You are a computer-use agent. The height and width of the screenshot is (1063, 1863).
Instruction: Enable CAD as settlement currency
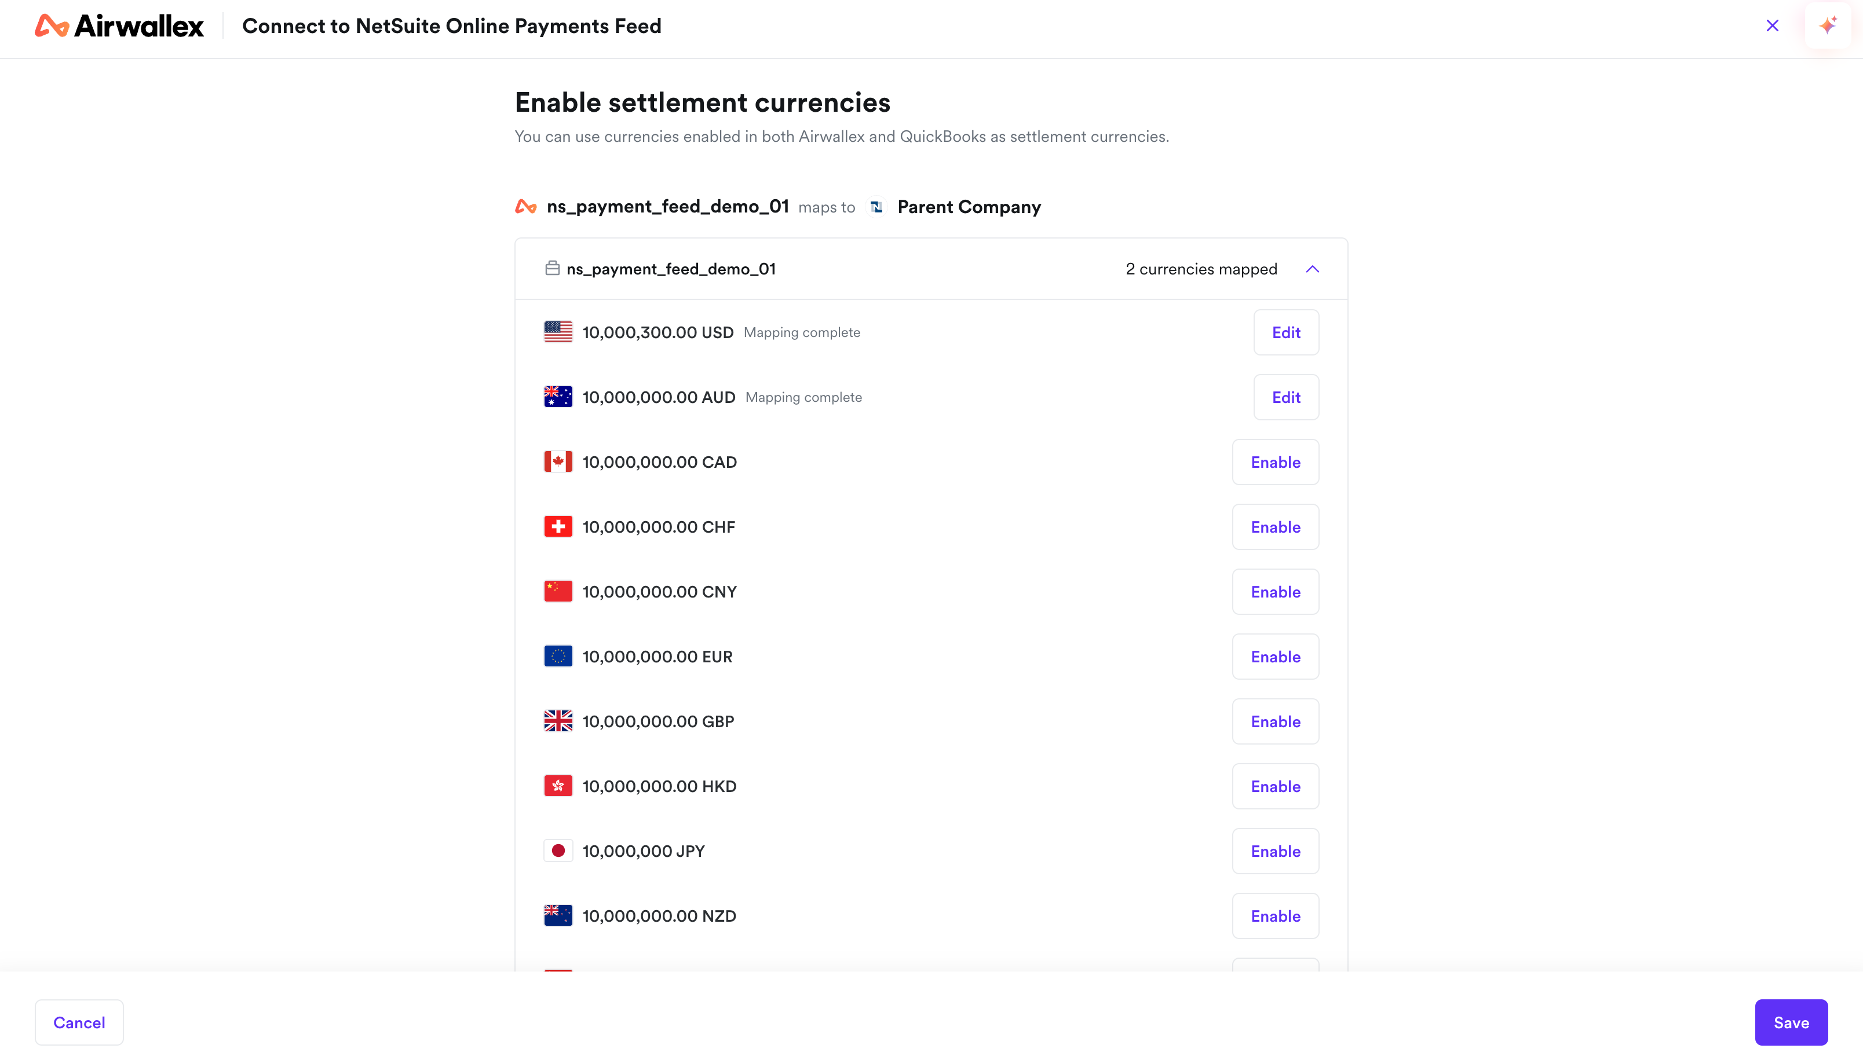[1275, 462]
